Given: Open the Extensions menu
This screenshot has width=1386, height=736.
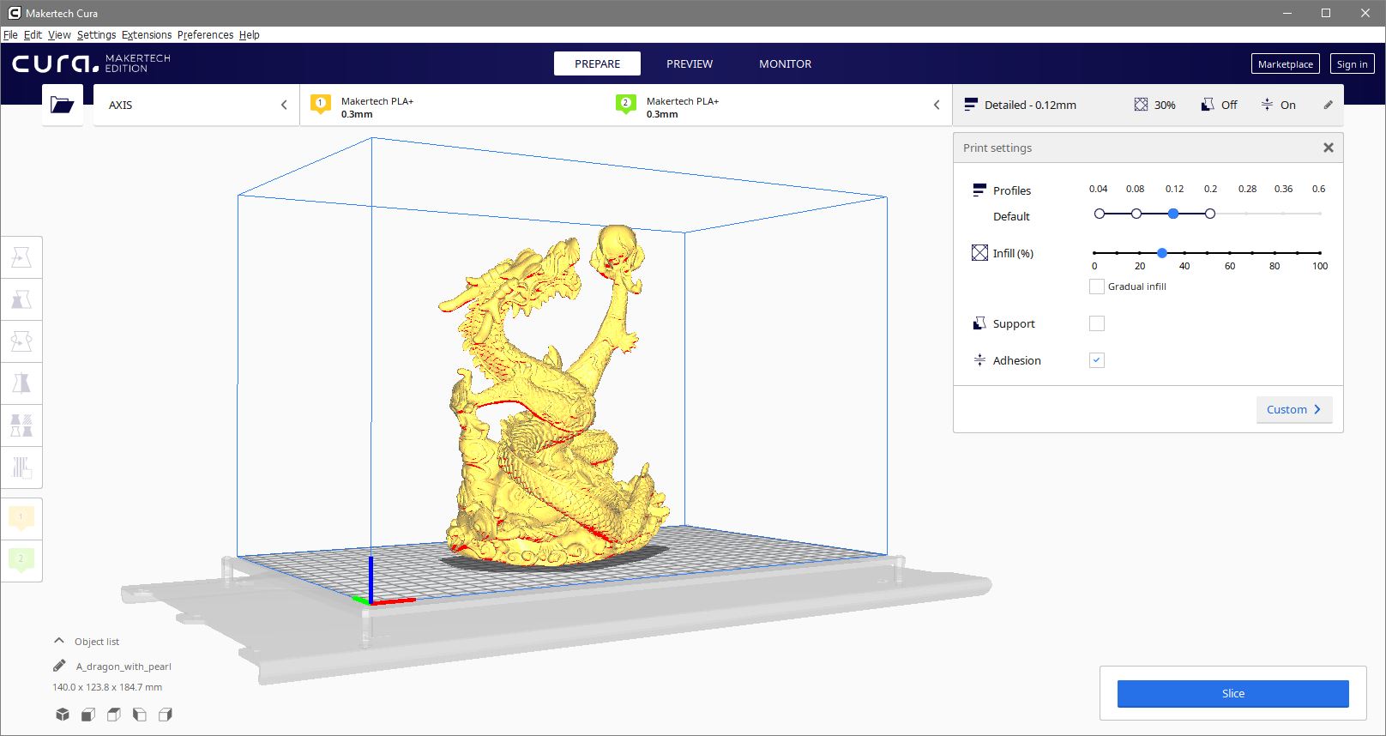Looking at the screenshot, I should [146, 35].
